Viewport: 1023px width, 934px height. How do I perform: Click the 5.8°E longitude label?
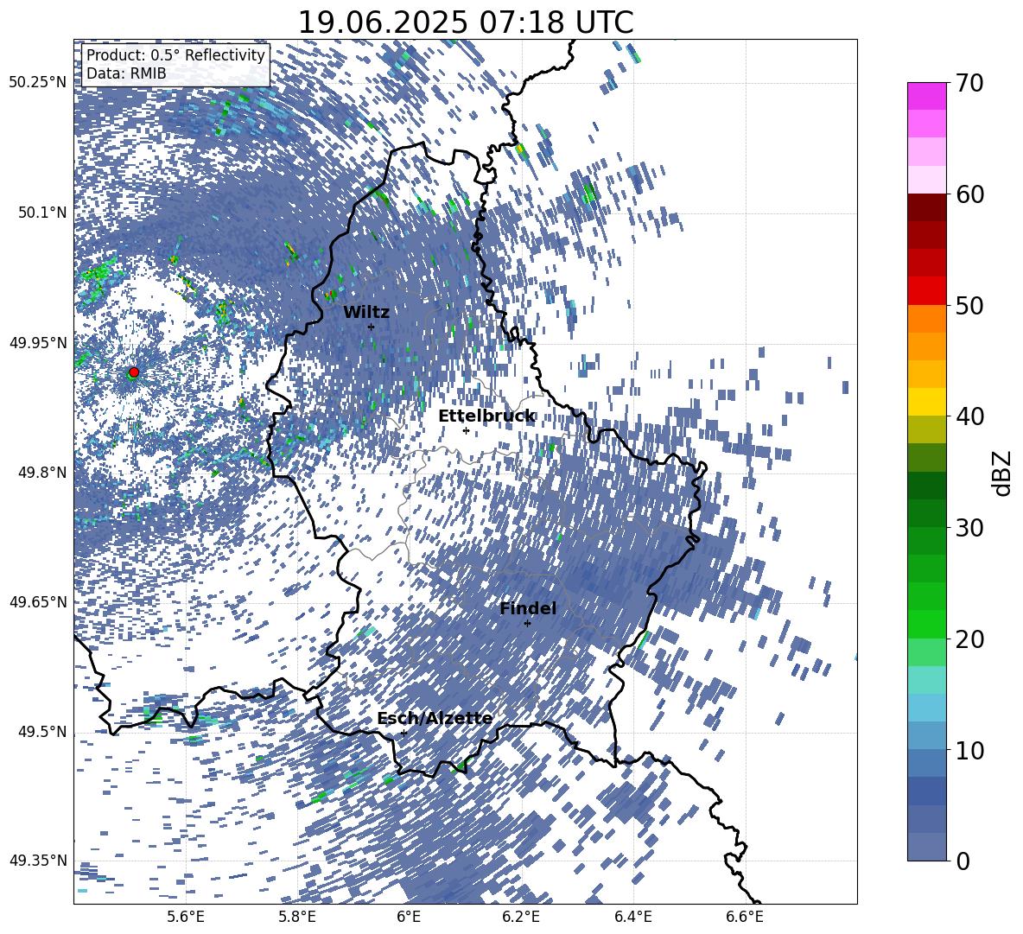(297, 917)
